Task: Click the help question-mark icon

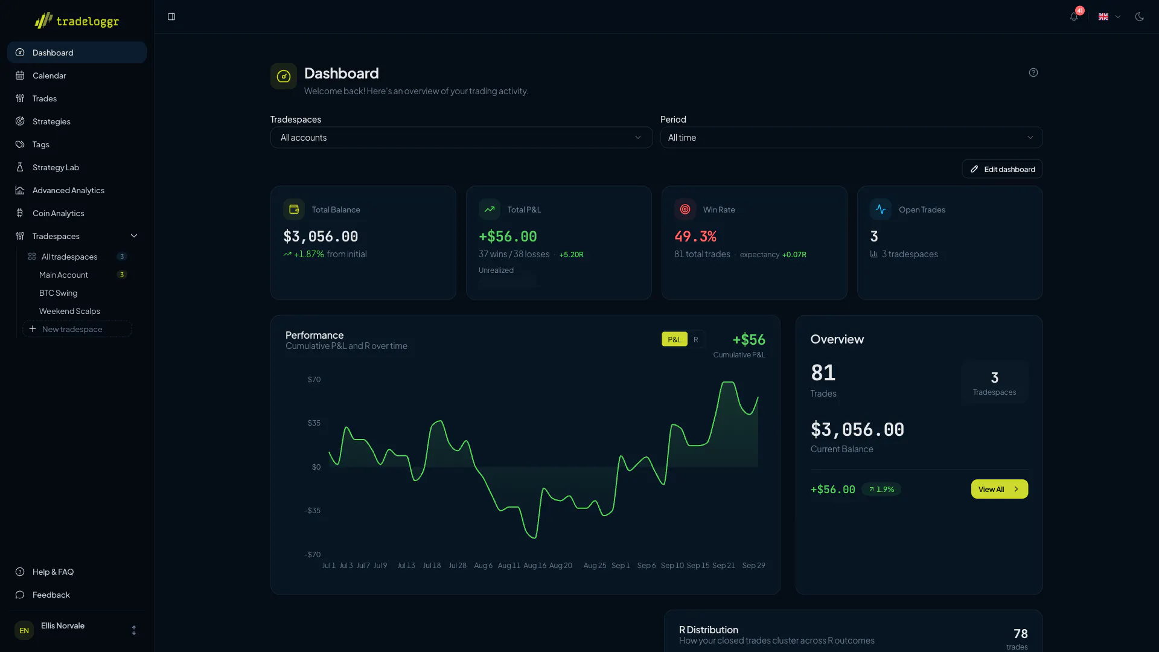Action: click(x=1033, y=72)
